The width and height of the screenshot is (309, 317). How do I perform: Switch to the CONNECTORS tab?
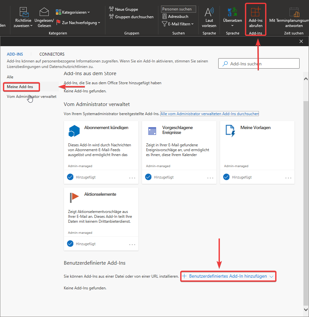pos(51,54)
